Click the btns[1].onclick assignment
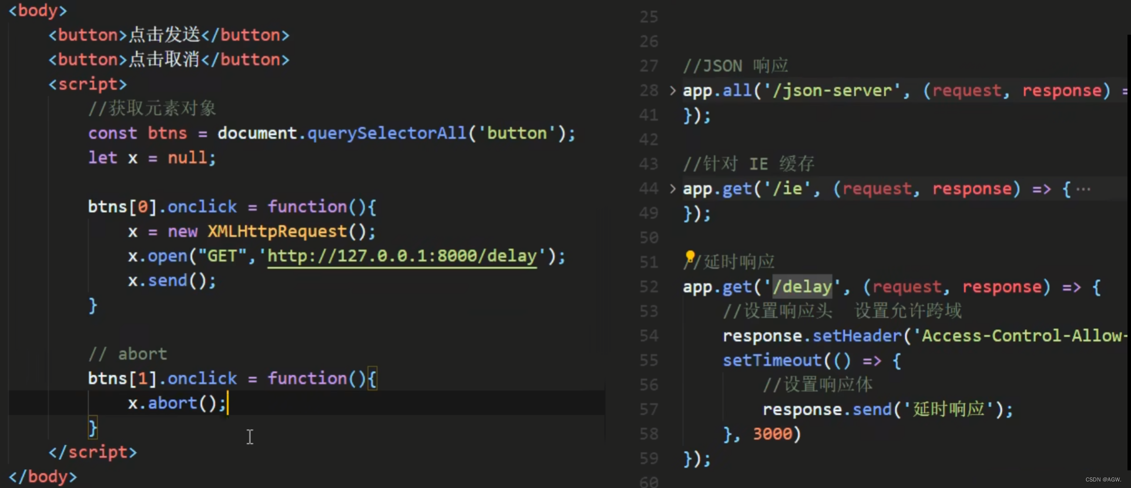This screenshot has height=488, width=1131. (232, 379)
